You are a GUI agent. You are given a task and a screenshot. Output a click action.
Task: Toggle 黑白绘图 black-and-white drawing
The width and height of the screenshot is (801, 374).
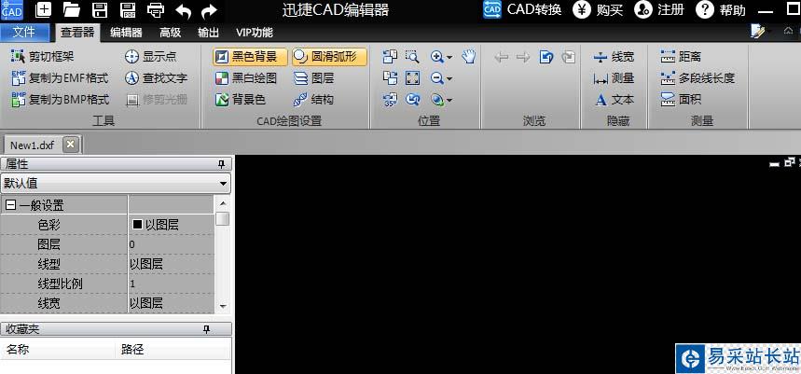pyautogui.click(x=246, y=78)
